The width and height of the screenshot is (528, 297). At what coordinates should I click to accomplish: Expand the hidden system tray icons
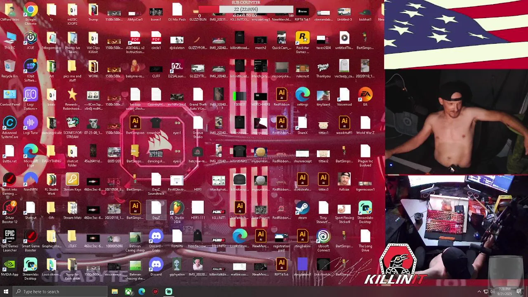[479, 292]
